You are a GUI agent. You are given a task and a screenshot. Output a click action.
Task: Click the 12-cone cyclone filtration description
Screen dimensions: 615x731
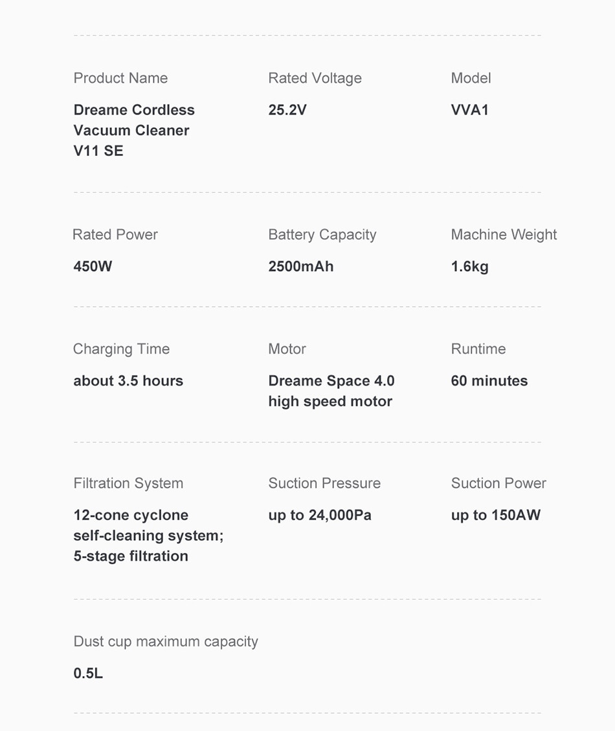[x=149, y=536]
